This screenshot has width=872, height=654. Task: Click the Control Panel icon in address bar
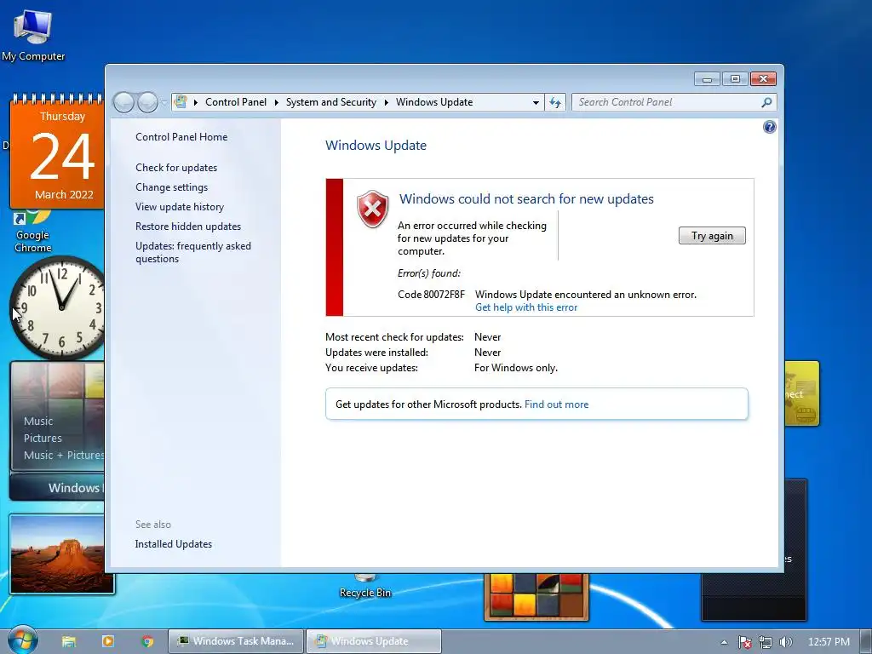tap(181, 102)
